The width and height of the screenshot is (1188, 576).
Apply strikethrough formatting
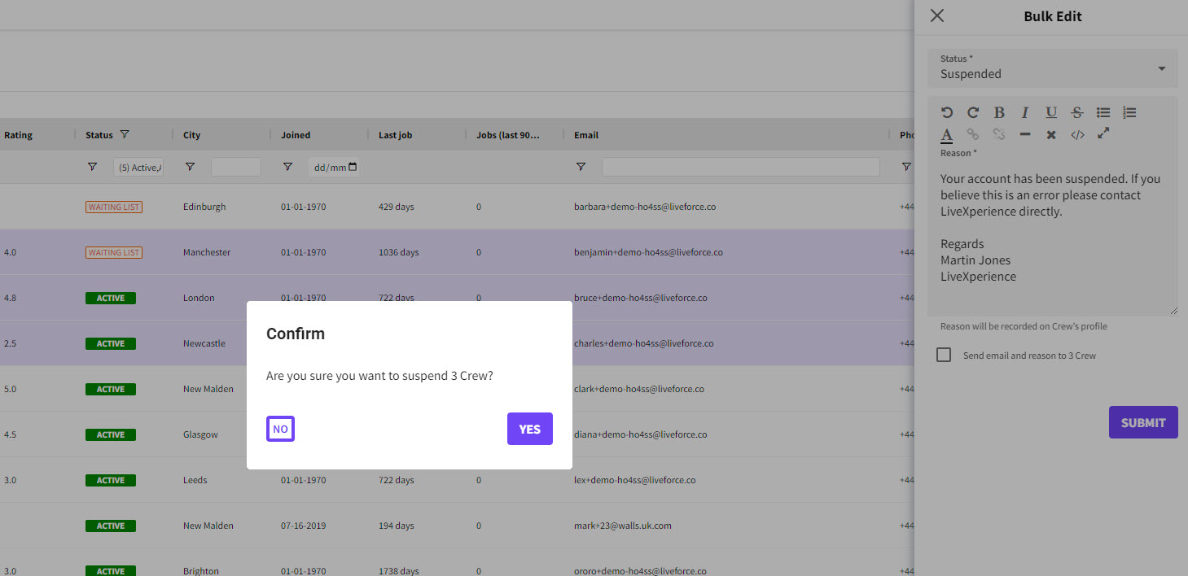point(1077,112)
